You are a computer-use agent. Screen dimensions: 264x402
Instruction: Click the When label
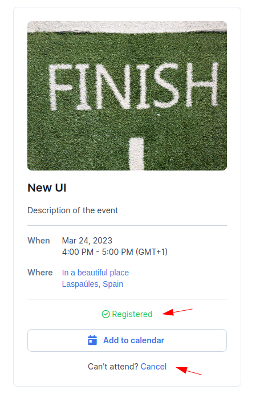coord(39,241)
